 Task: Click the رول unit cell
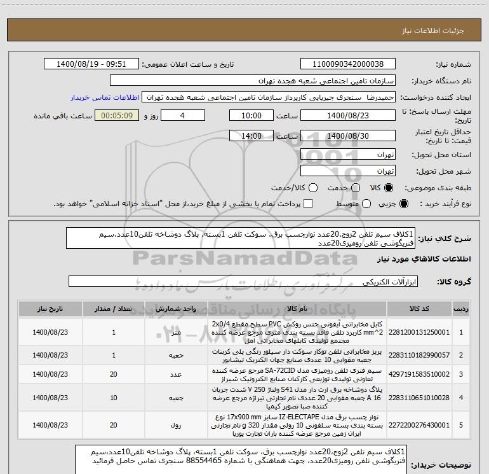[x=176, y=425]
